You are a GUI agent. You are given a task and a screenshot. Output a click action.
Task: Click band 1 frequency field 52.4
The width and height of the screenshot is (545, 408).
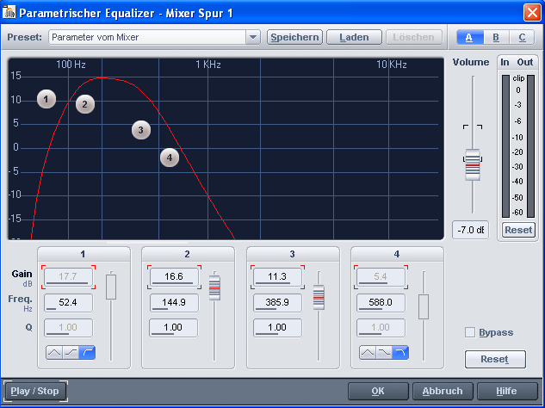tap(69, 303)
